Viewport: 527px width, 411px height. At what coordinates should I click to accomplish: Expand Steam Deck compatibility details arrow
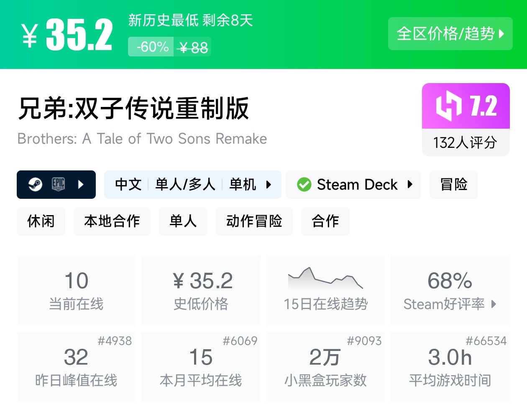(x=410, y=184)
